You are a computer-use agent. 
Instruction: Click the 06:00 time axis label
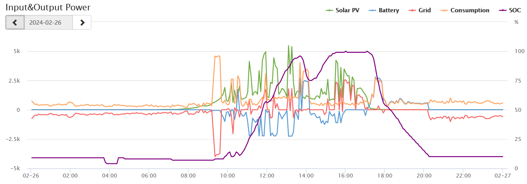tap(149, 176)
